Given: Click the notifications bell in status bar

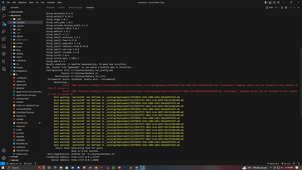Looking at the screenshot, I should click(x=298, y=163).
